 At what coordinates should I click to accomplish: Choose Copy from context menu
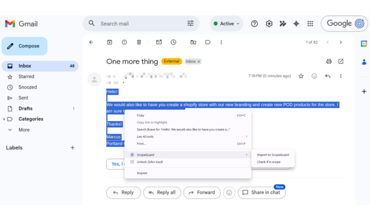pos(188,115)
